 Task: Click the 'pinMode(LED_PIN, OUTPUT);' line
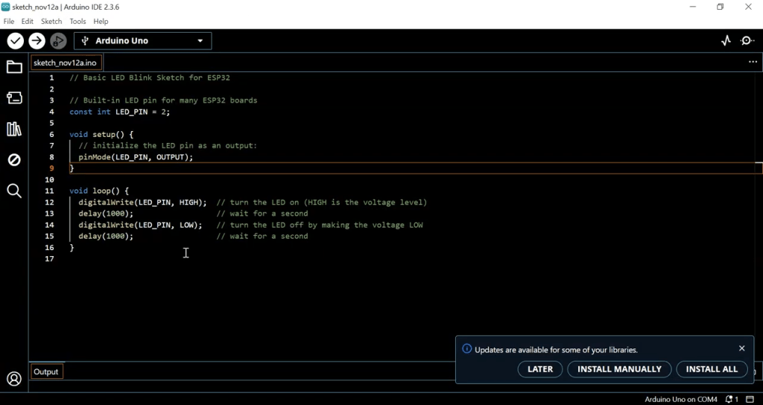pyautogui.click(x=136, y=157)
